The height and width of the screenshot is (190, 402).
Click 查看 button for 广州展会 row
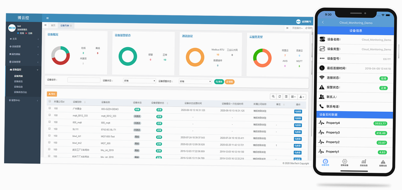[x=298, y=111]
